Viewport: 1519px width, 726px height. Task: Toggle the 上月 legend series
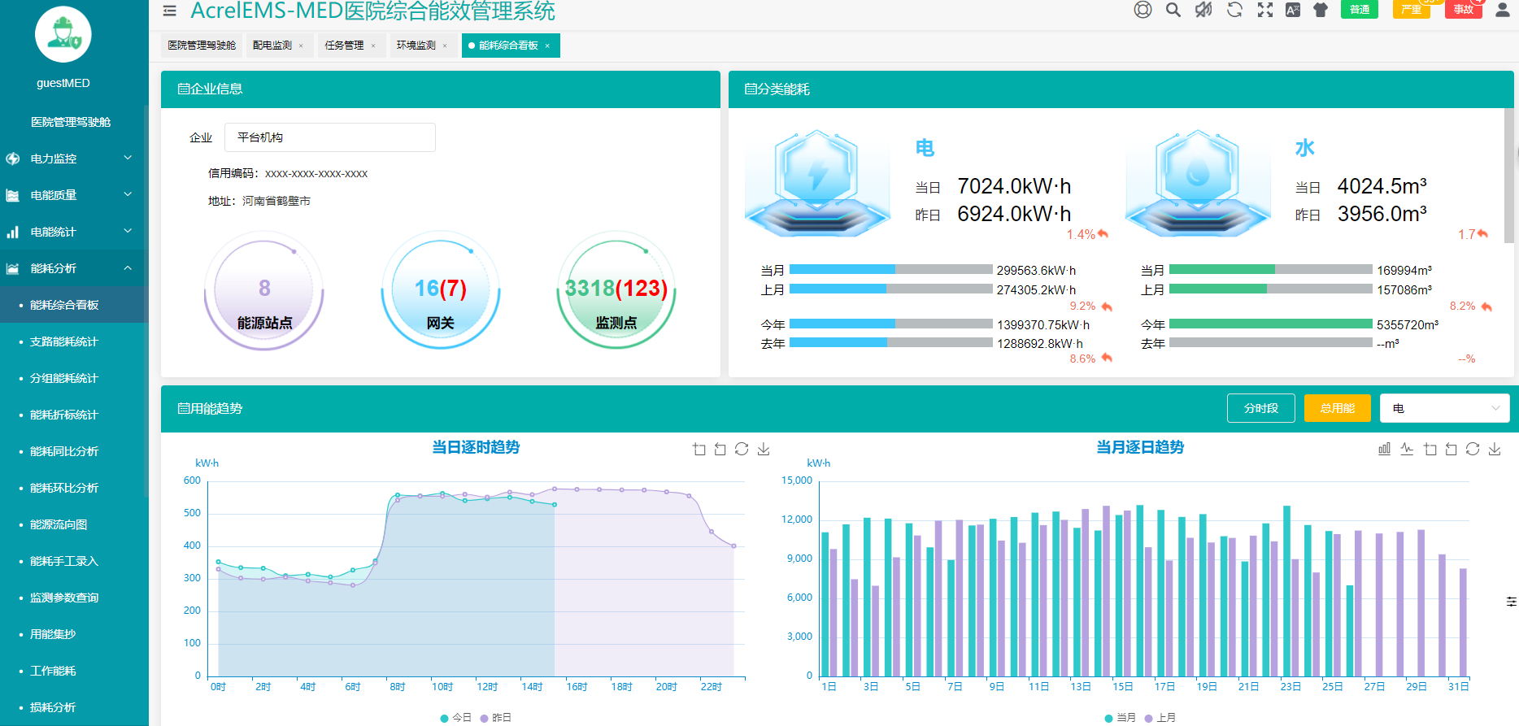[x=1160, y=717]
